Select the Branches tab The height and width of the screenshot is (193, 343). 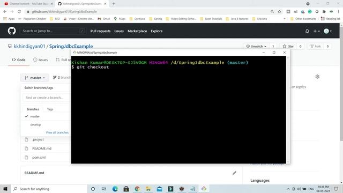[x=33, y=109]
